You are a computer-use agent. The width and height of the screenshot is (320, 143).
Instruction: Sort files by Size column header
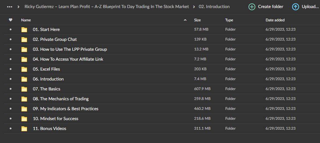[x=197, y=20]
